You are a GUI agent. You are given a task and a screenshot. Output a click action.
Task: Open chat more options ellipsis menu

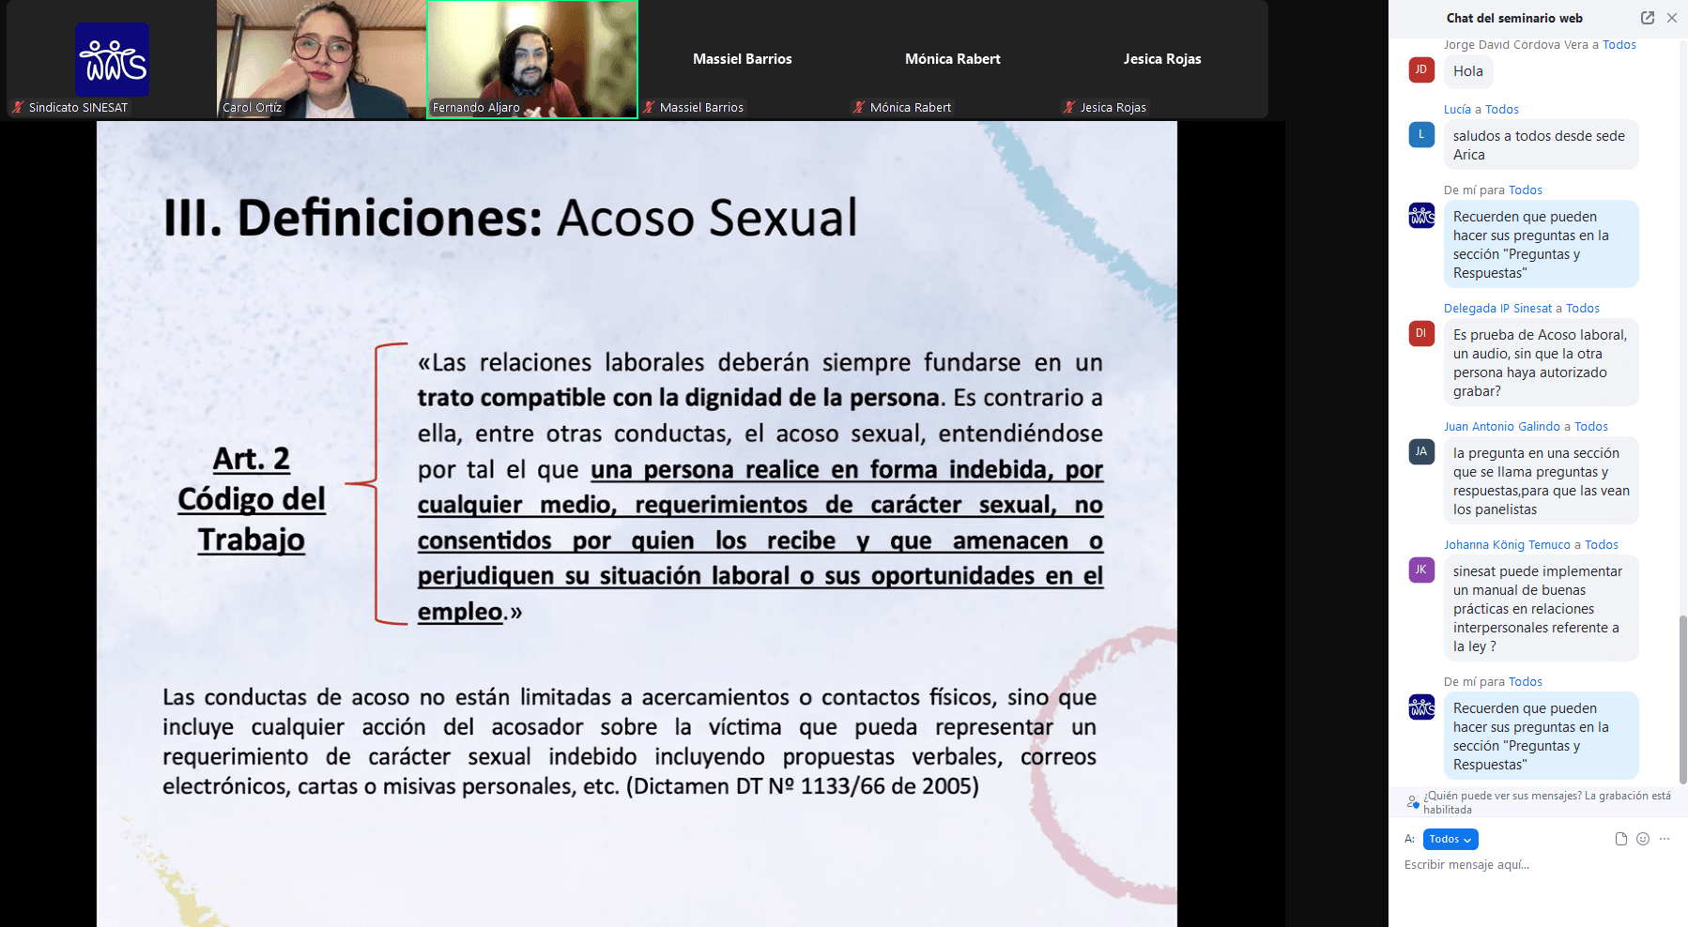1665,839
